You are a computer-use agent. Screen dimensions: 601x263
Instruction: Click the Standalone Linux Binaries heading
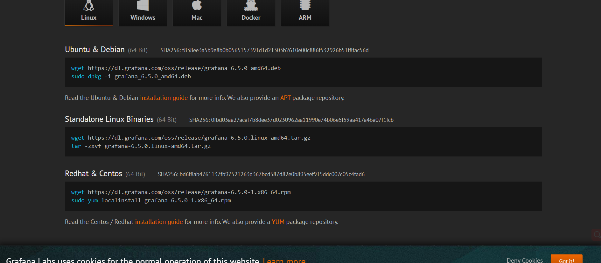pyautogui.click(x=109, y=119)
